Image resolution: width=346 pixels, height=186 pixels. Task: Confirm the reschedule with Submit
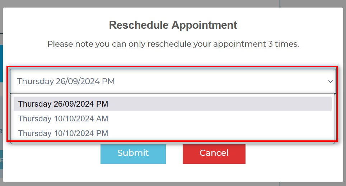click(x=133, y=153)
